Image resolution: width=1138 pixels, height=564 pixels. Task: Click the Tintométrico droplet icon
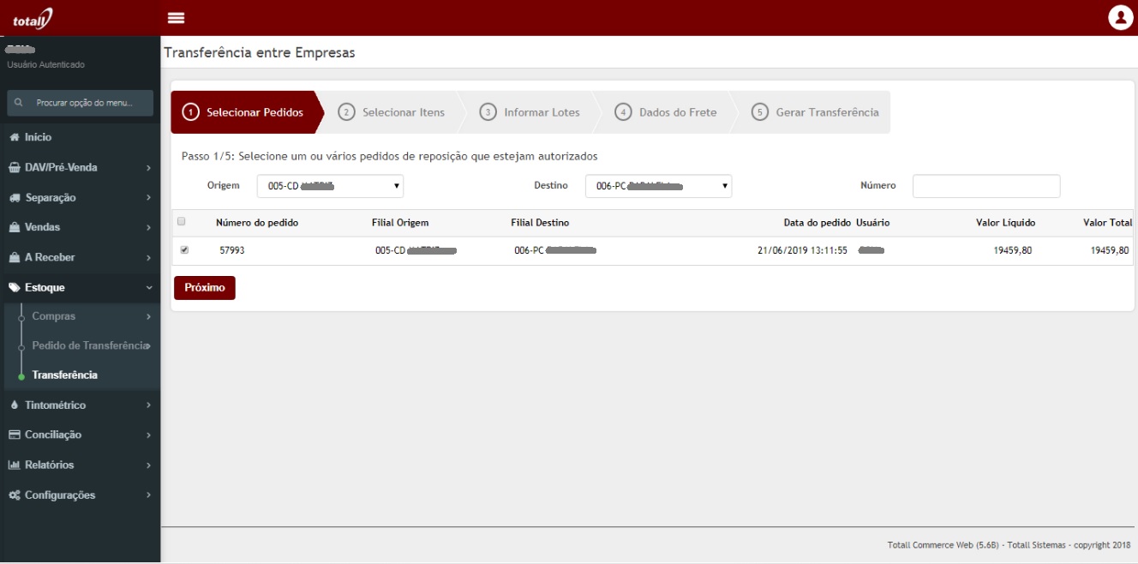click(15, 405)
